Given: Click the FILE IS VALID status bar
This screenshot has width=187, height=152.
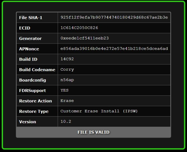Looking at the screenshot, I should pyautogui.click(x=93, y=132).
